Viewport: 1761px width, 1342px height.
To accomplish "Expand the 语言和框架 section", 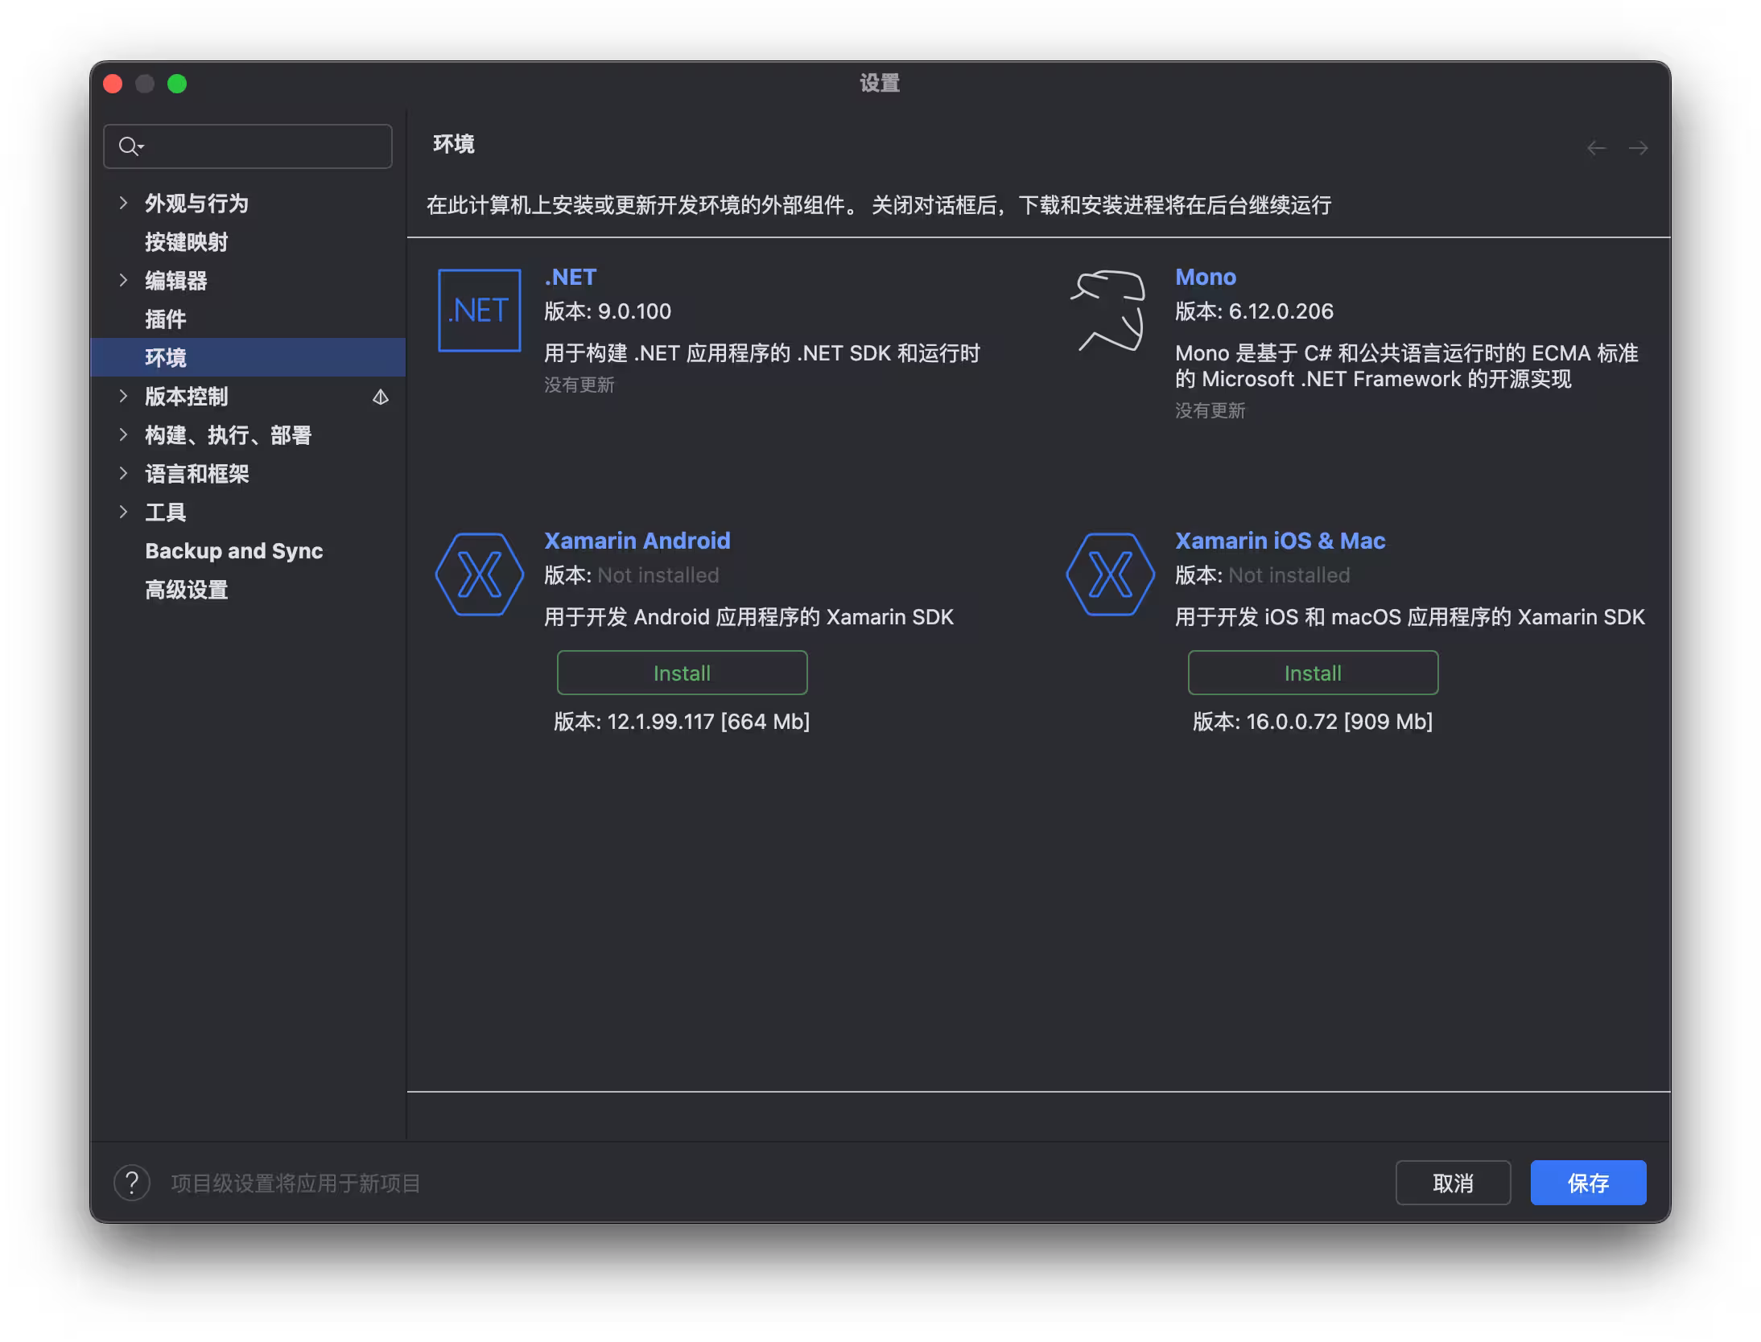I will tap(123, 473).
